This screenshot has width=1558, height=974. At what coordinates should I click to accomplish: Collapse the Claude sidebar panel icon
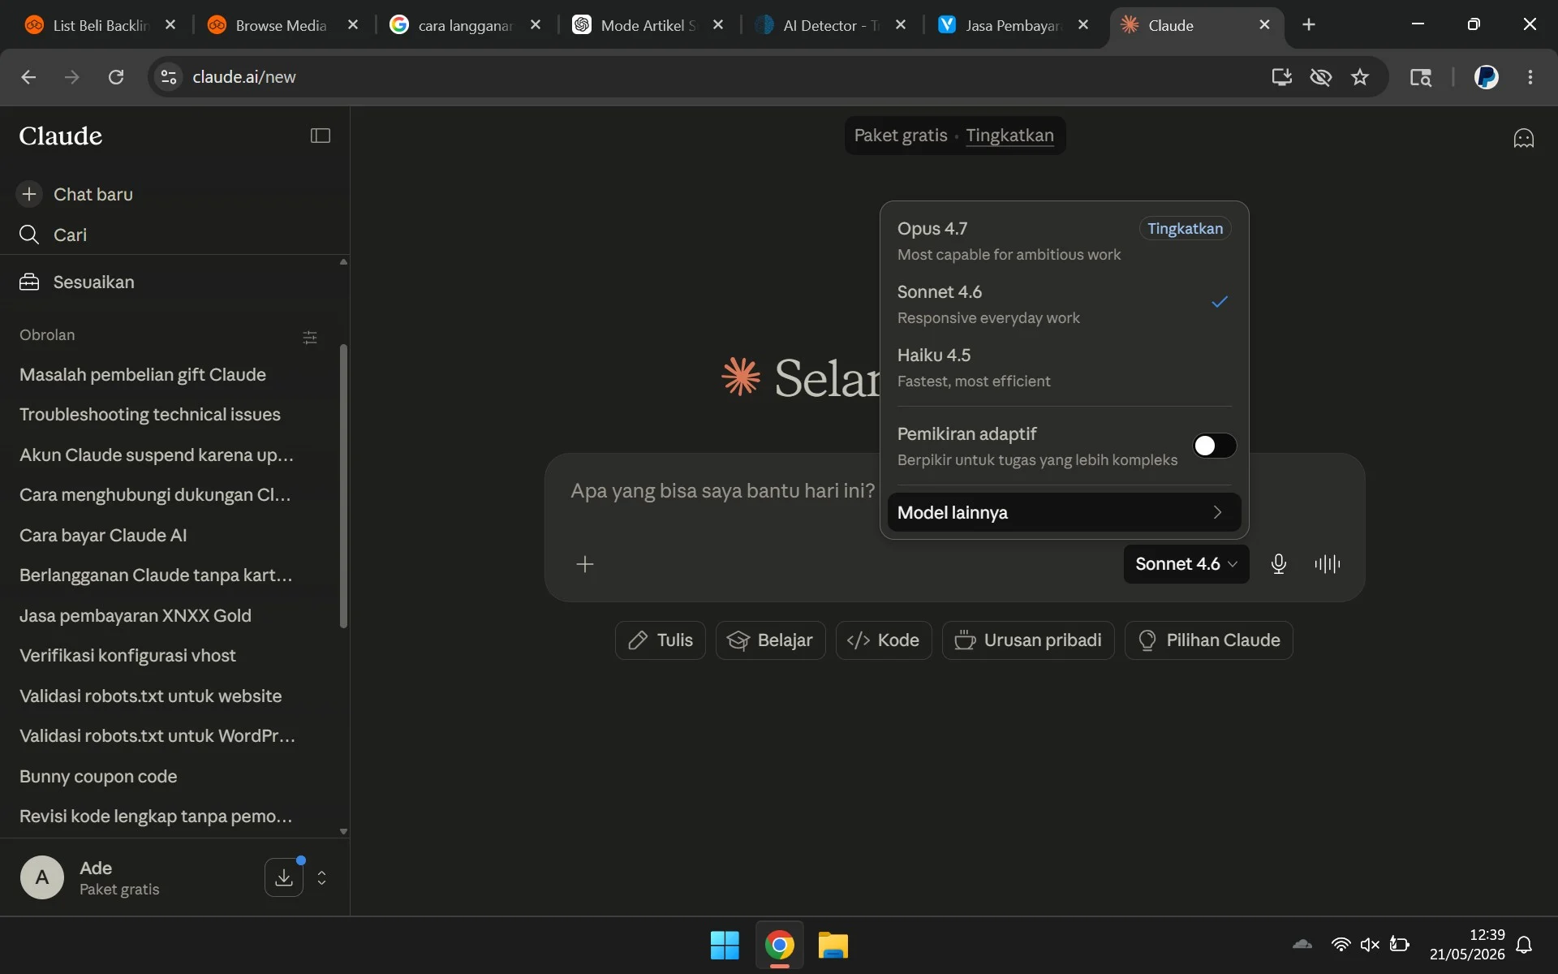click(x=321, y=136)
